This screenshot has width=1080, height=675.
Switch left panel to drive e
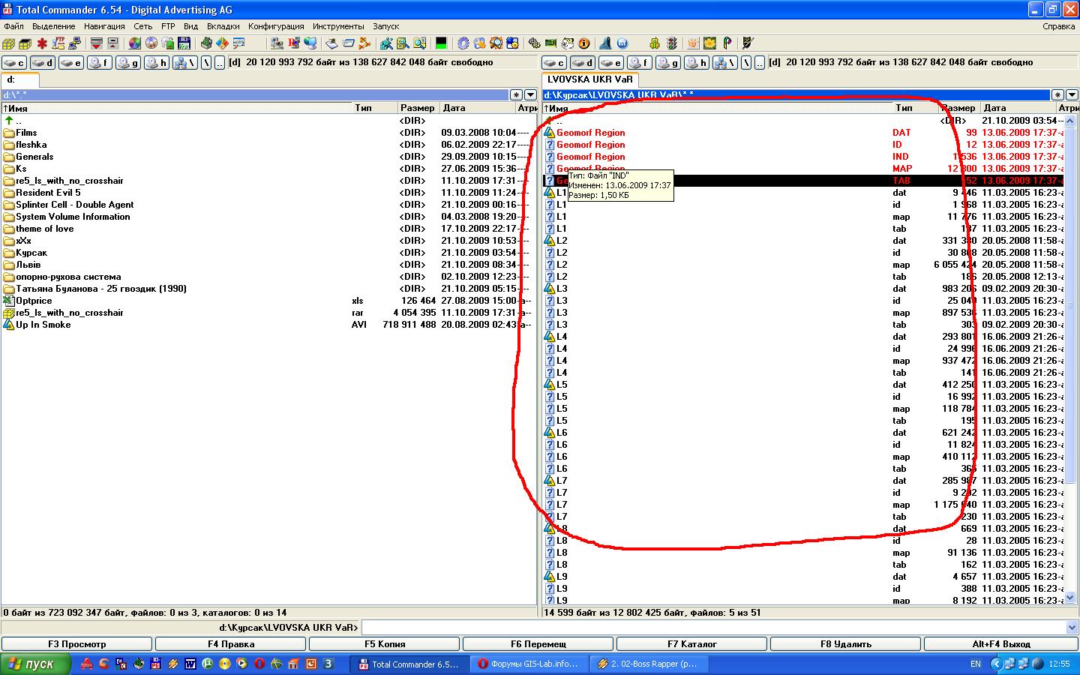coord(71,63)
